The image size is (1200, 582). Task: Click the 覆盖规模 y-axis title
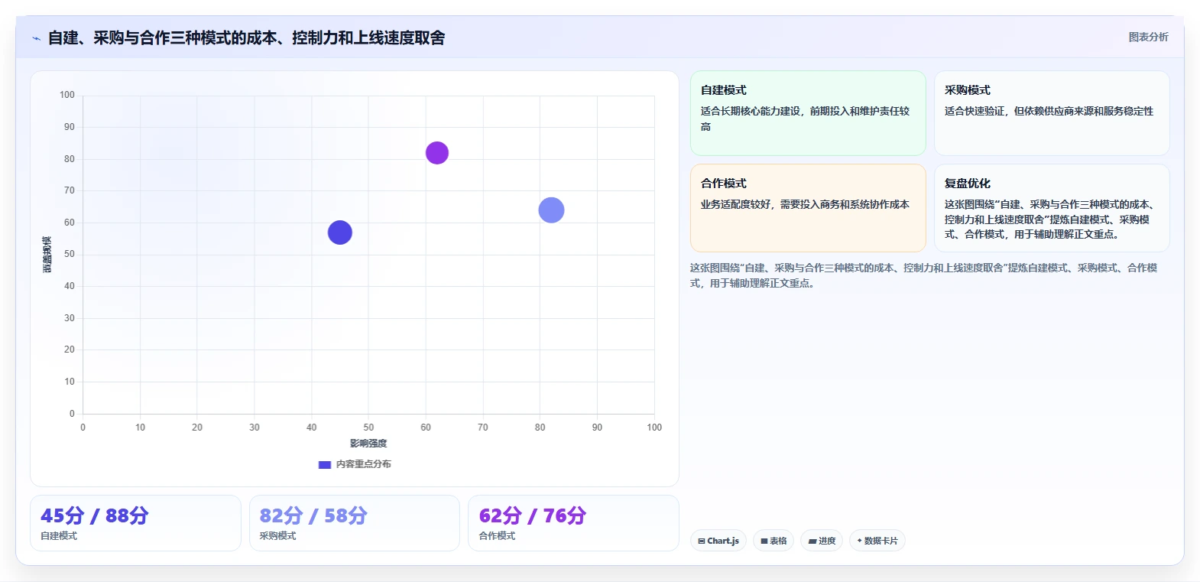(47, 255)
